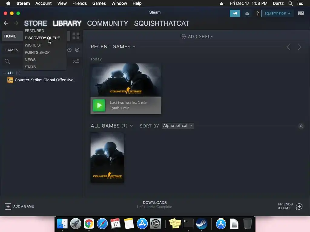Click the Steam icon in the dock
The height and width of the screenshot is (232, 310).
coord(201,224)
